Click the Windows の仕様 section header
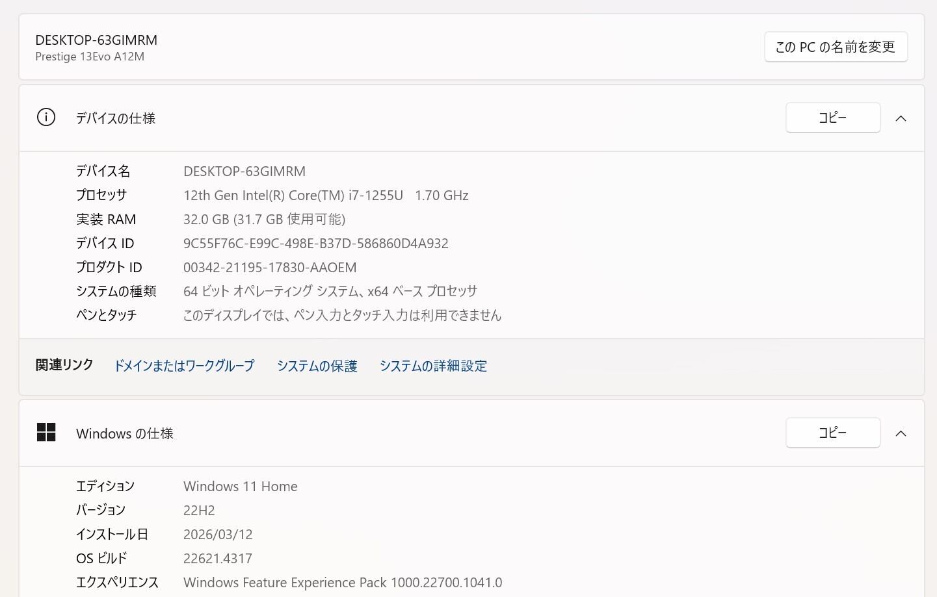The height and width of the screenshot is (597, 937). (x=125, y=433)
